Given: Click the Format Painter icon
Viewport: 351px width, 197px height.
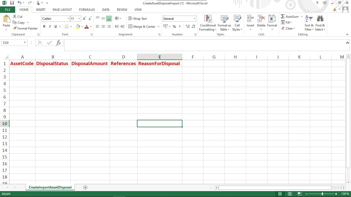Looking at the screenshot, I should click(x=15, y=28).
